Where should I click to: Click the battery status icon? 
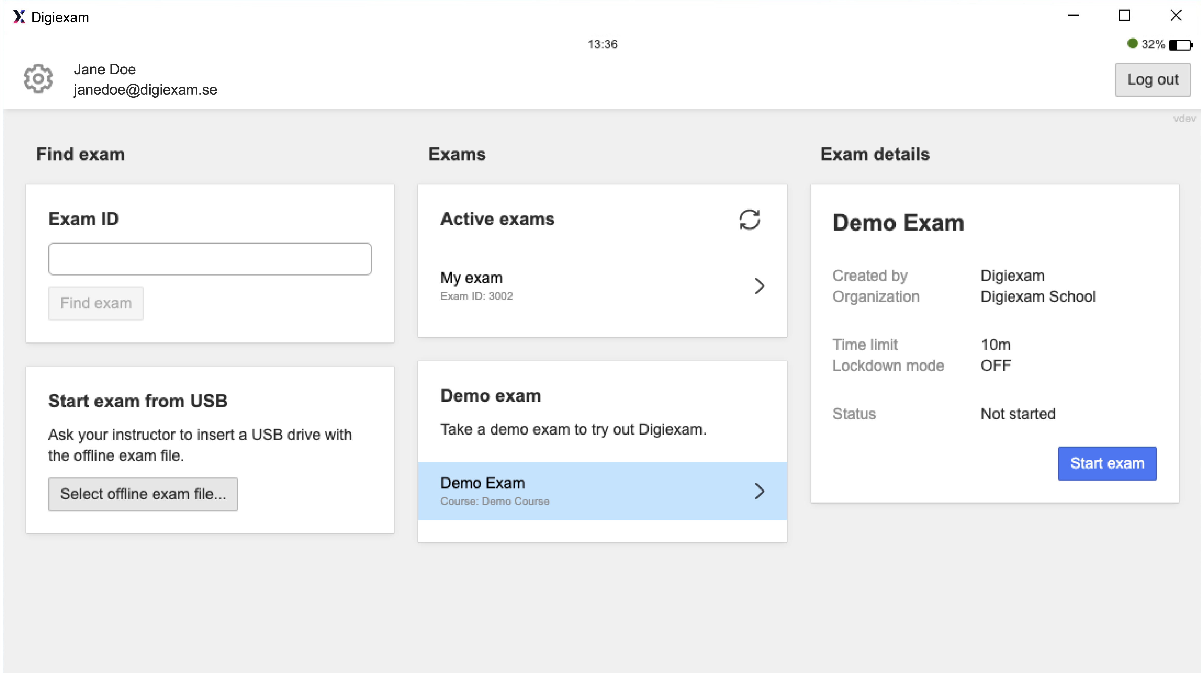tap(1180, 45)
